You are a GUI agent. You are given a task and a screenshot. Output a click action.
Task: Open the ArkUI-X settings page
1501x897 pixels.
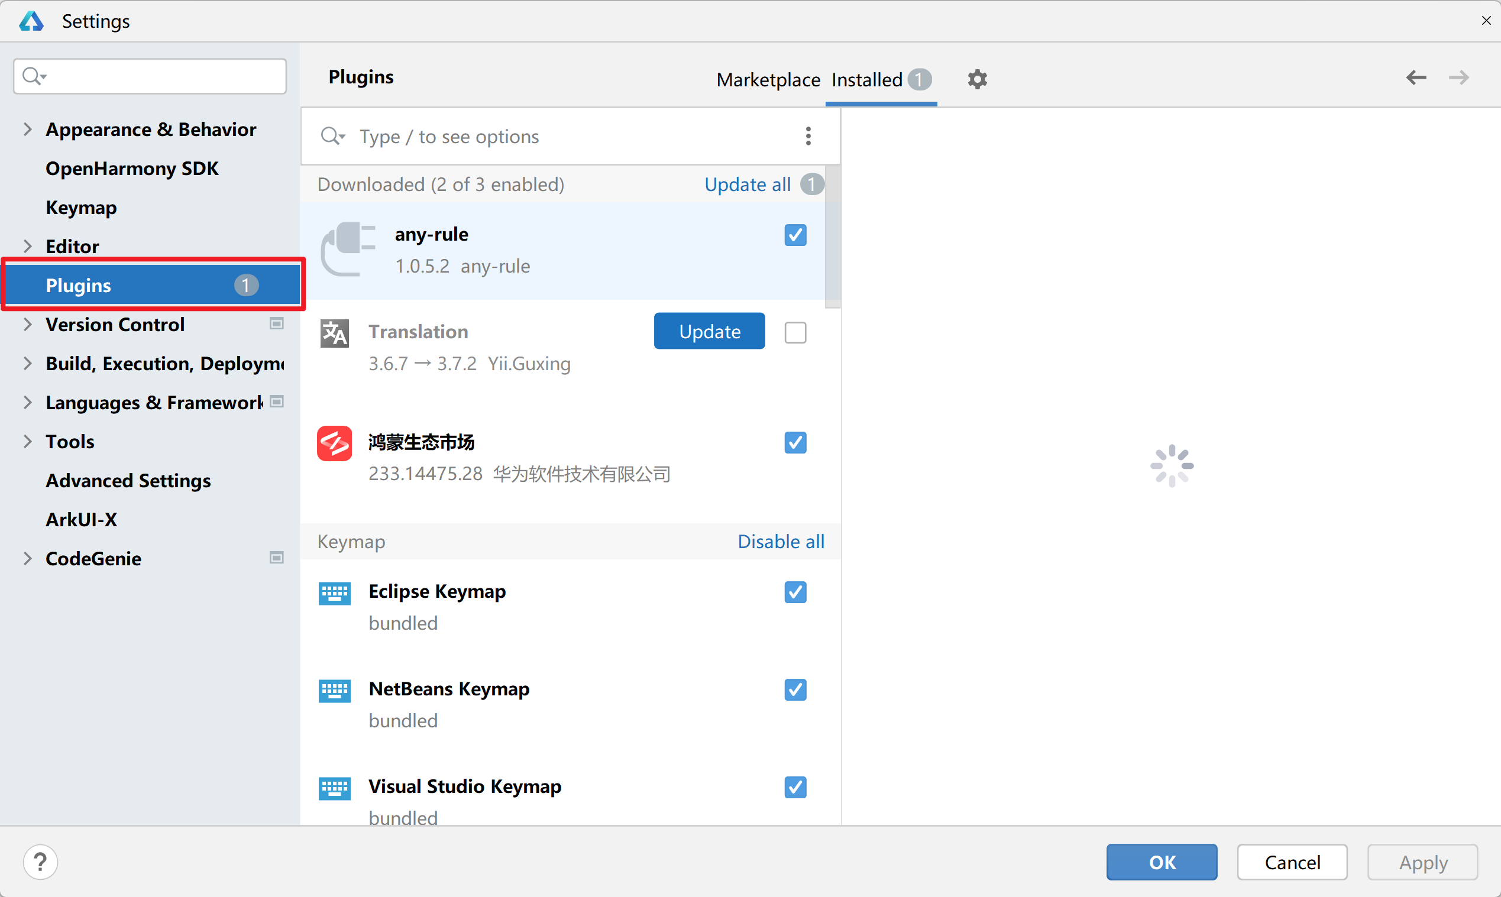pos(81,519)
